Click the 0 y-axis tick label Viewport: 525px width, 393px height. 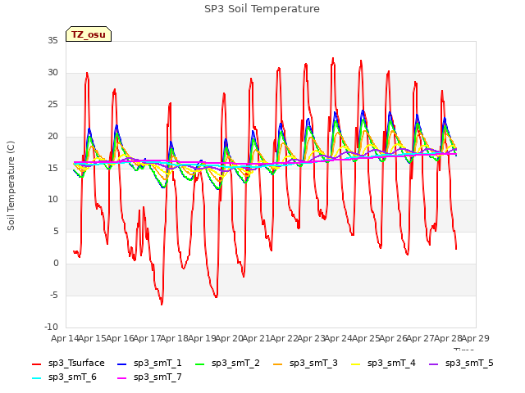pos(56,264)
